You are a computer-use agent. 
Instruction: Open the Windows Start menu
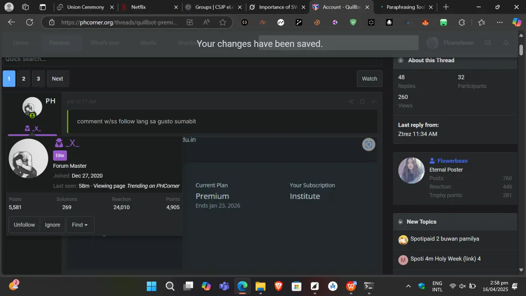[152, 286]
